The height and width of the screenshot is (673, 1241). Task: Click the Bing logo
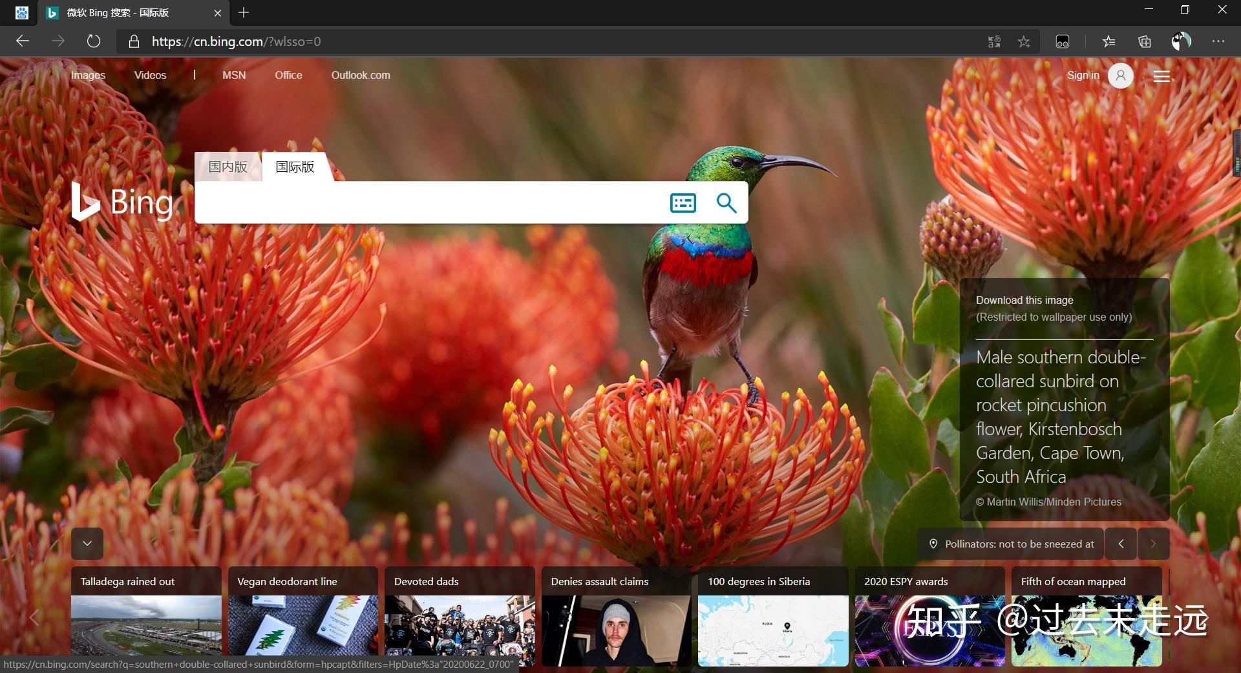coord(122,202)
